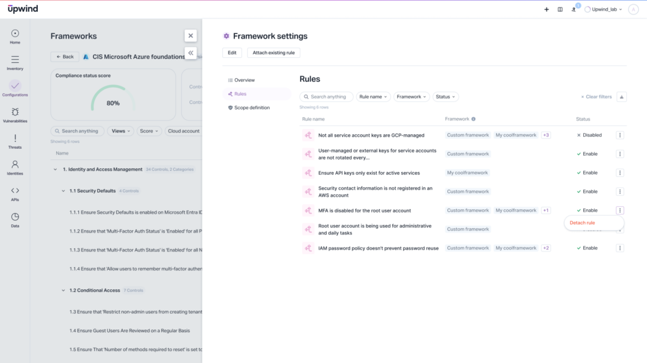Image resolution: width=647 pixels, height=363 pixels.
Task: Click +2 tag on IAM password policy row
Action: [546, 248]
